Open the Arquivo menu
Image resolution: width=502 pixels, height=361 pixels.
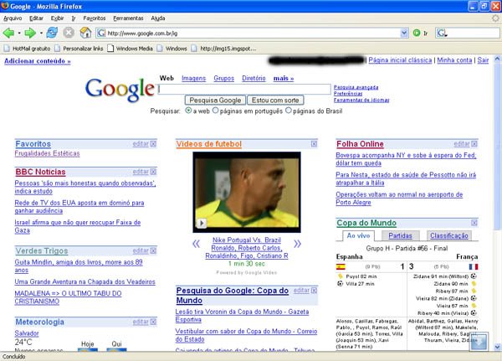coord(13,18)
